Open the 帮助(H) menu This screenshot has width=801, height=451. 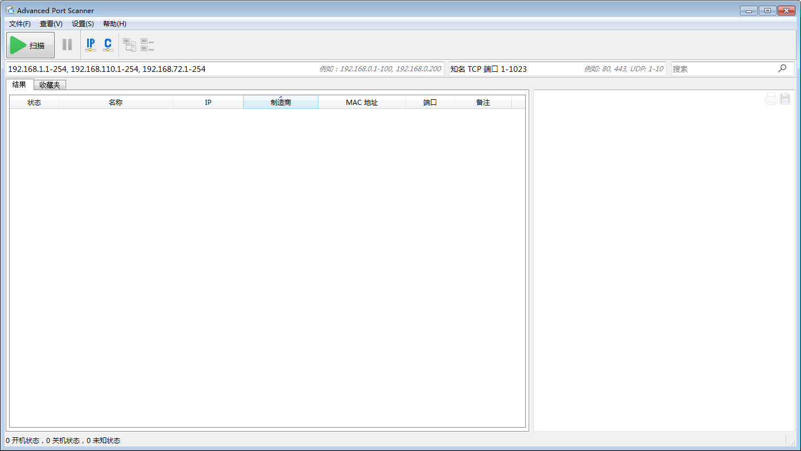coord(115,24)
